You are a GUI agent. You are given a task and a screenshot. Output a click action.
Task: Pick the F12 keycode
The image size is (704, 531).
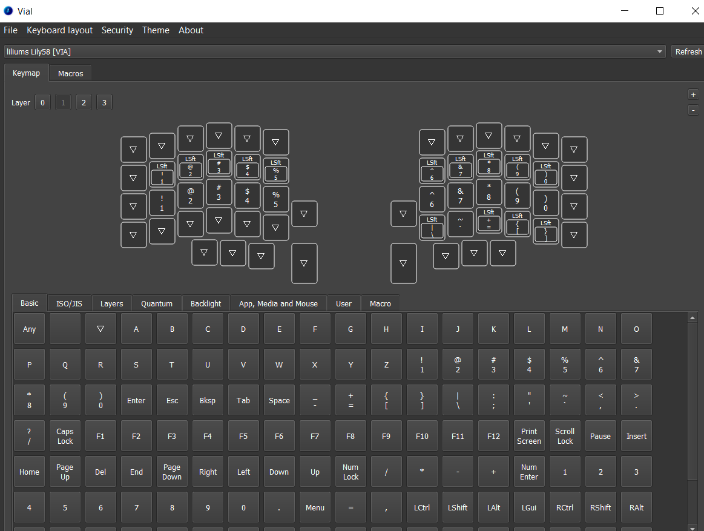(493, 436)
